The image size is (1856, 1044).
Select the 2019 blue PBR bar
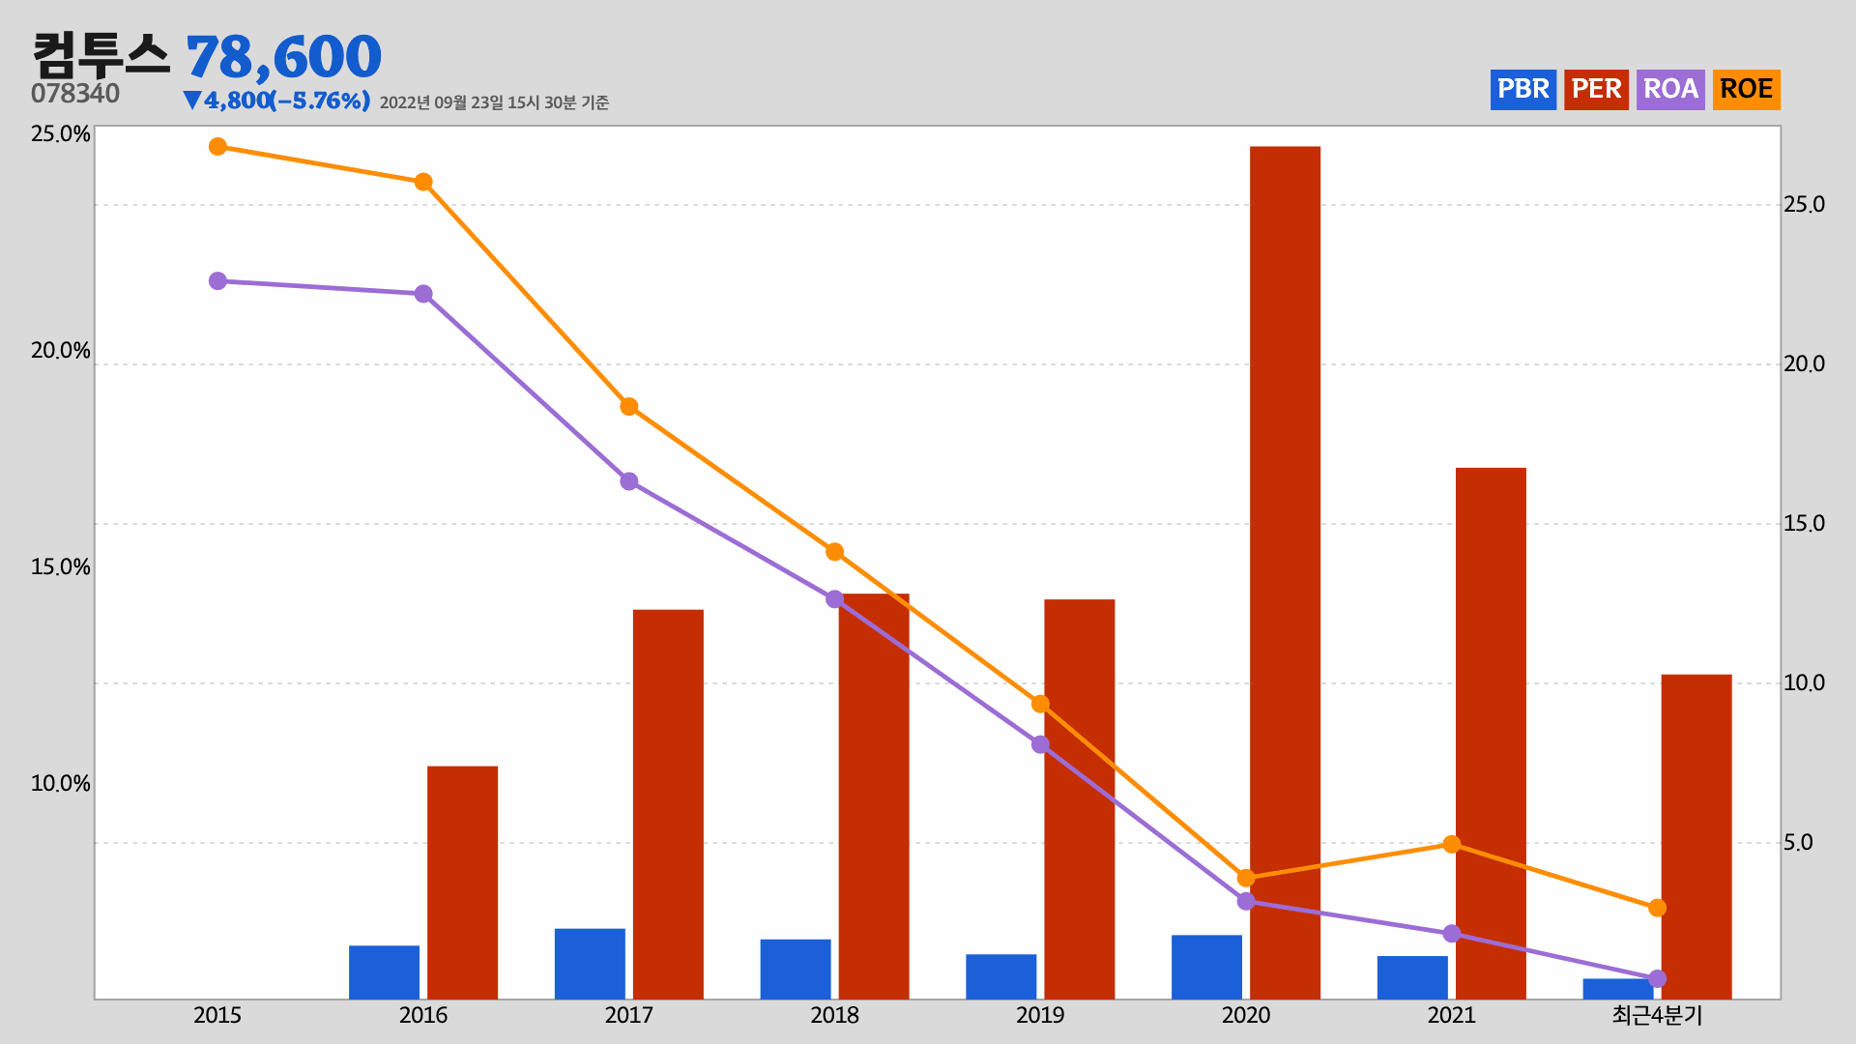(x=1000, y=976)
